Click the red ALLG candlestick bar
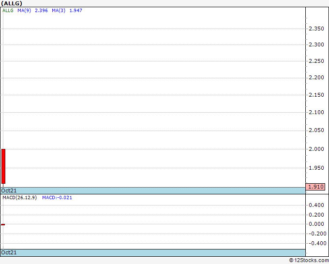Screen dimensions: 329x264 [3, 166]
